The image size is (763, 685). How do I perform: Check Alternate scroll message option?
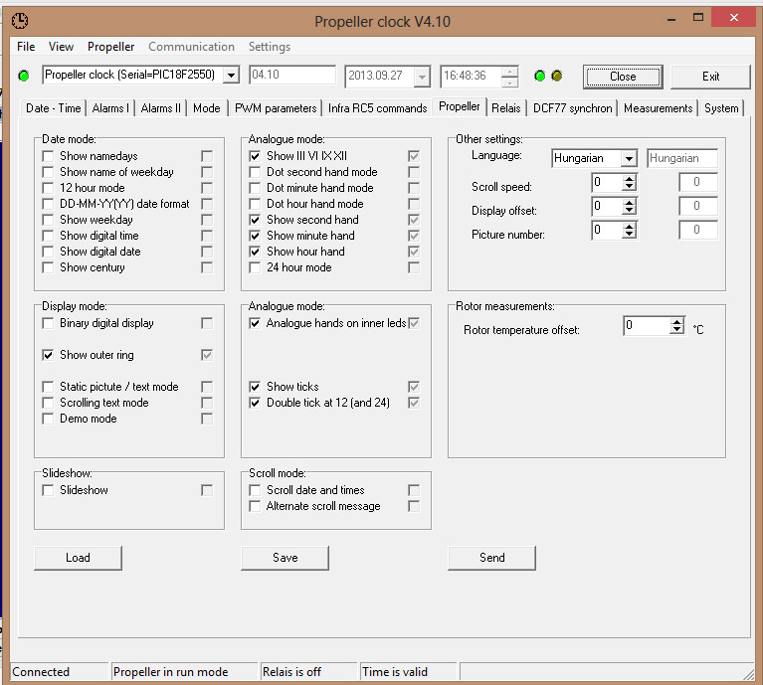click(x=255, y=506)
